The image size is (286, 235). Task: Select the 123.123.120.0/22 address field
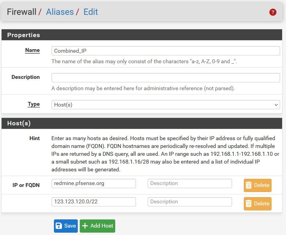click(x=94, y=202)
